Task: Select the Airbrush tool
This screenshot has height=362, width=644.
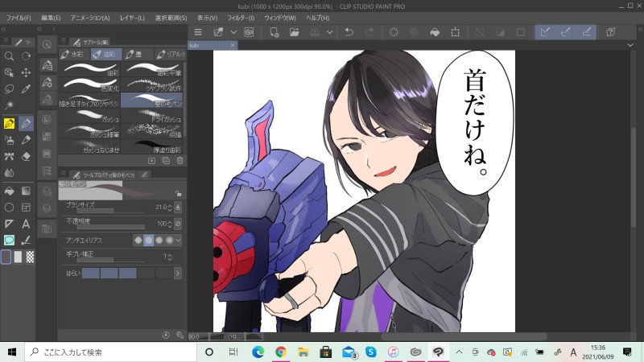Action: (9, 140)
